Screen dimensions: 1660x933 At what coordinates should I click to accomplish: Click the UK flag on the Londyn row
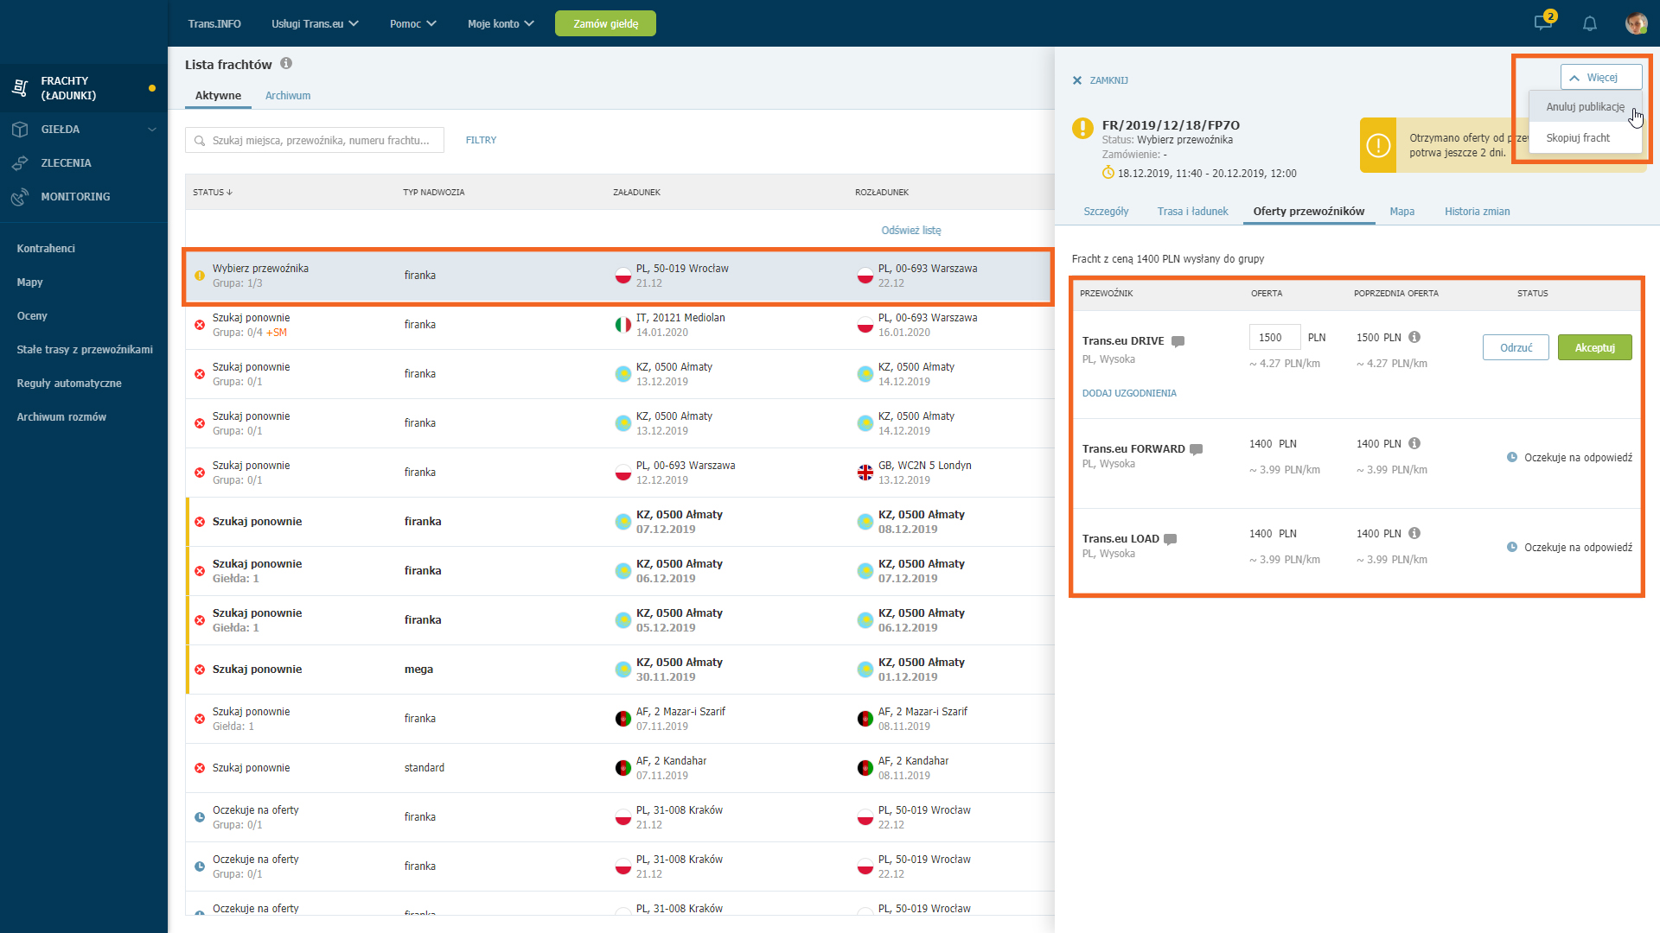(x=865, y=473)
